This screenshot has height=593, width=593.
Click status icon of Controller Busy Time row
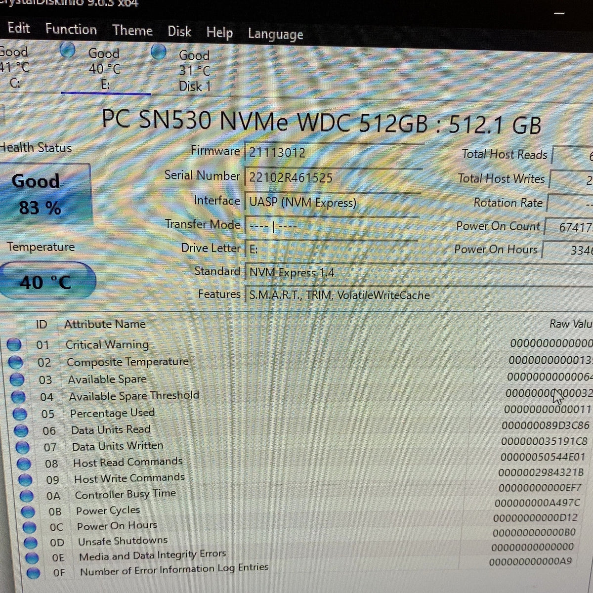(27, 496)
